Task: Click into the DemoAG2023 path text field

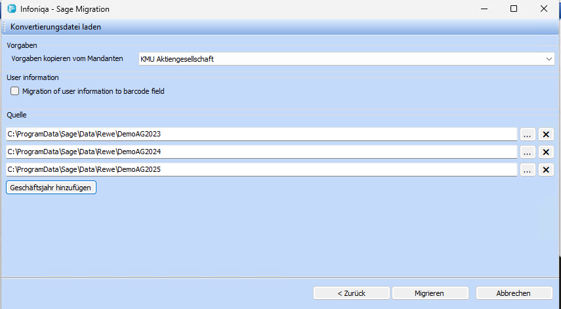Action: pos(261,134)
